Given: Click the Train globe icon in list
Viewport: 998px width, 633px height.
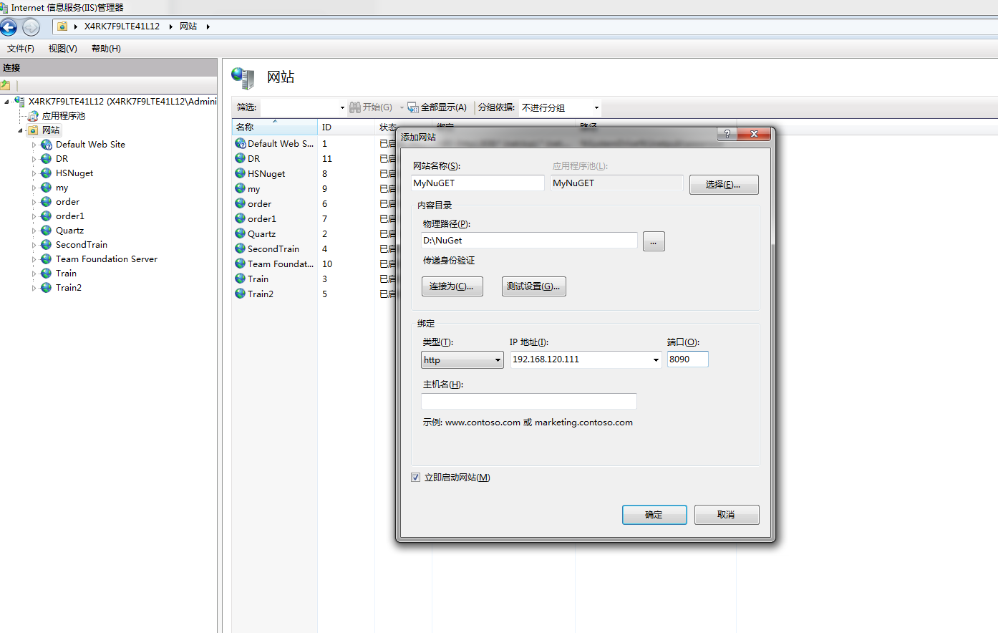Looking at the screenshot, I should [241, 279].
